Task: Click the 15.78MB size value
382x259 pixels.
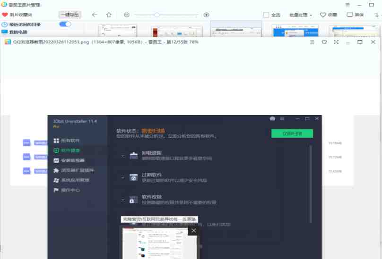Action: pos(335,143)
